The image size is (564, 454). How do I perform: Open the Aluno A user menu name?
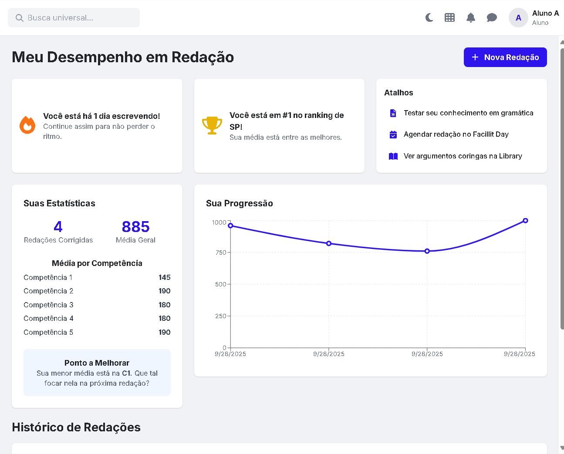click(x=545, y=13)
